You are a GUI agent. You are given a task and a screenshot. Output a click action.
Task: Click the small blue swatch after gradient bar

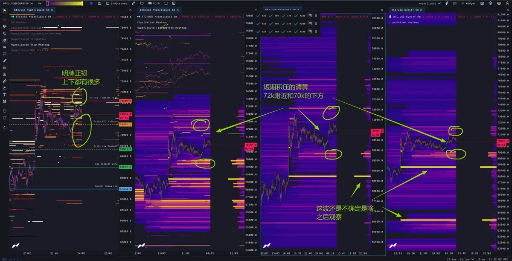[91, 3]
